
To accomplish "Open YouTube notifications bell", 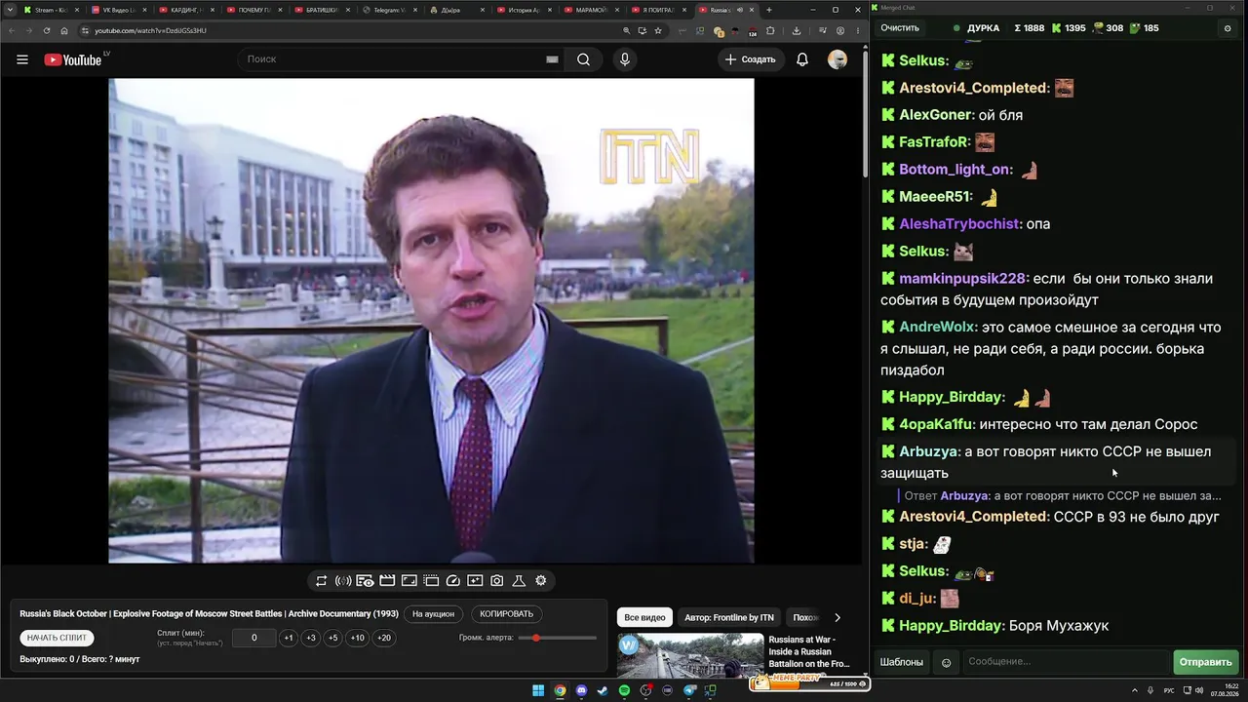I will coord(802,59).
